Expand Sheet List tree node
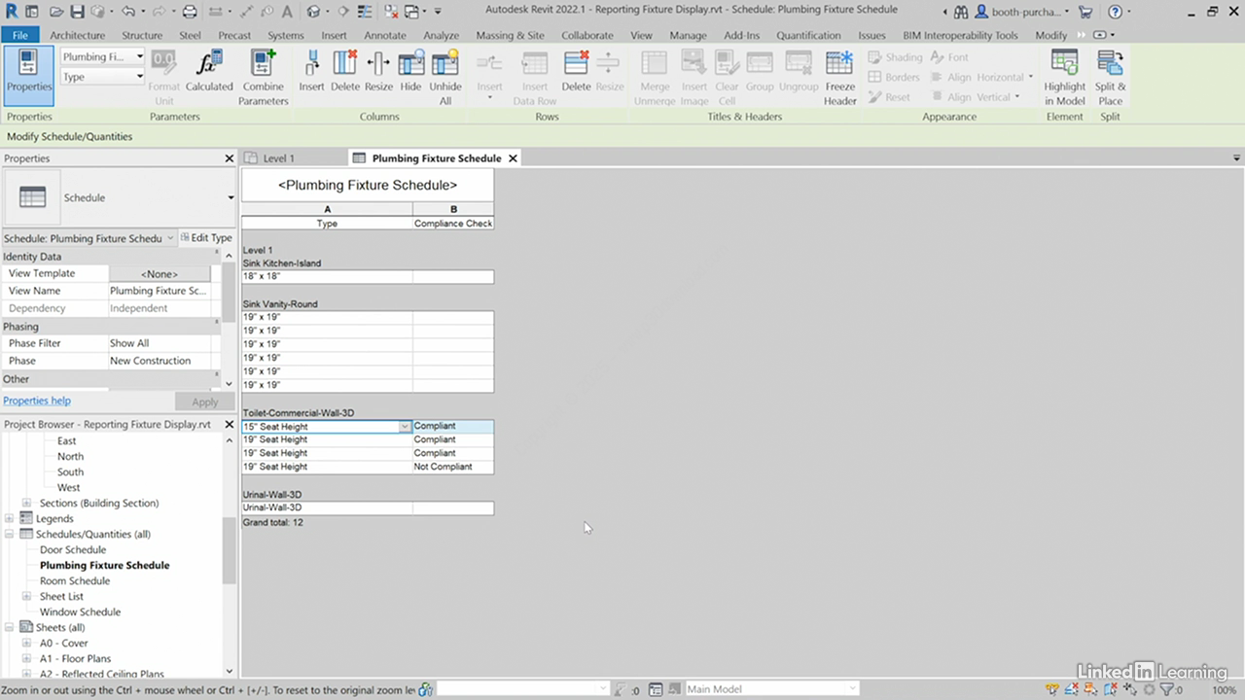The height and width of the screenshot is (700, 1245). (x=28, y=596)
